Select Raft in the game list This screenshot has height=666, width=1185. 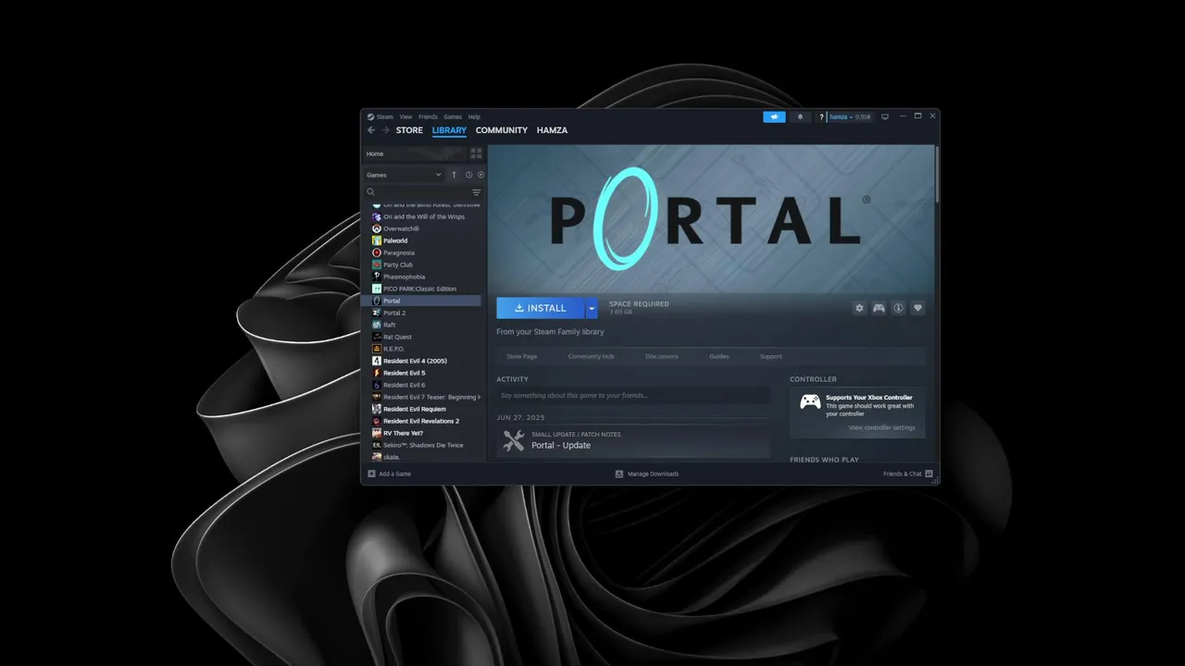(x=389, y=325)
